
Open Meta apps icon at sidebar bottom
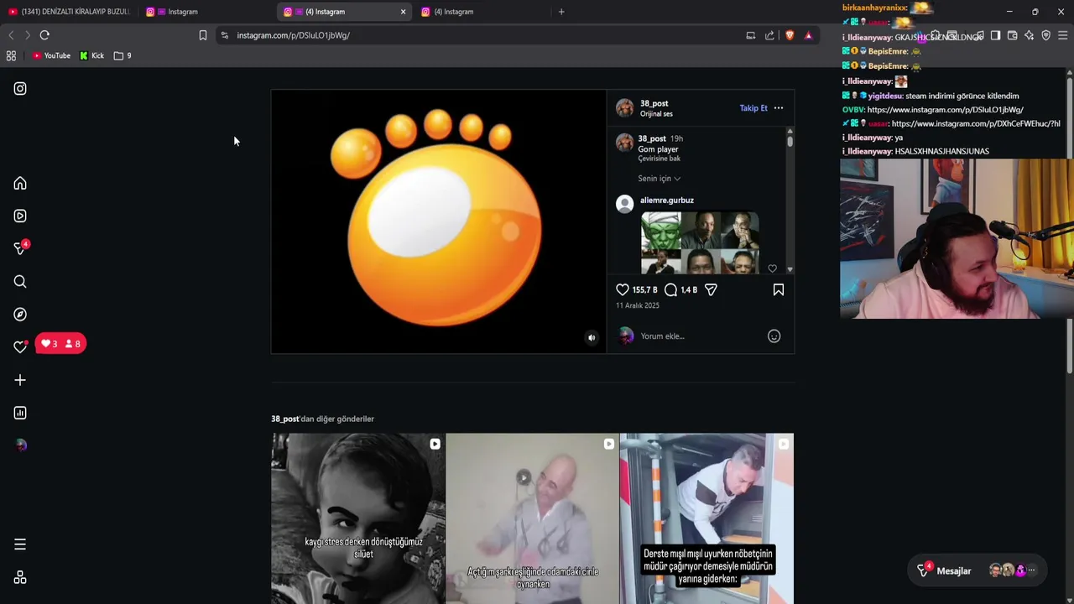(x=20, y=578)
